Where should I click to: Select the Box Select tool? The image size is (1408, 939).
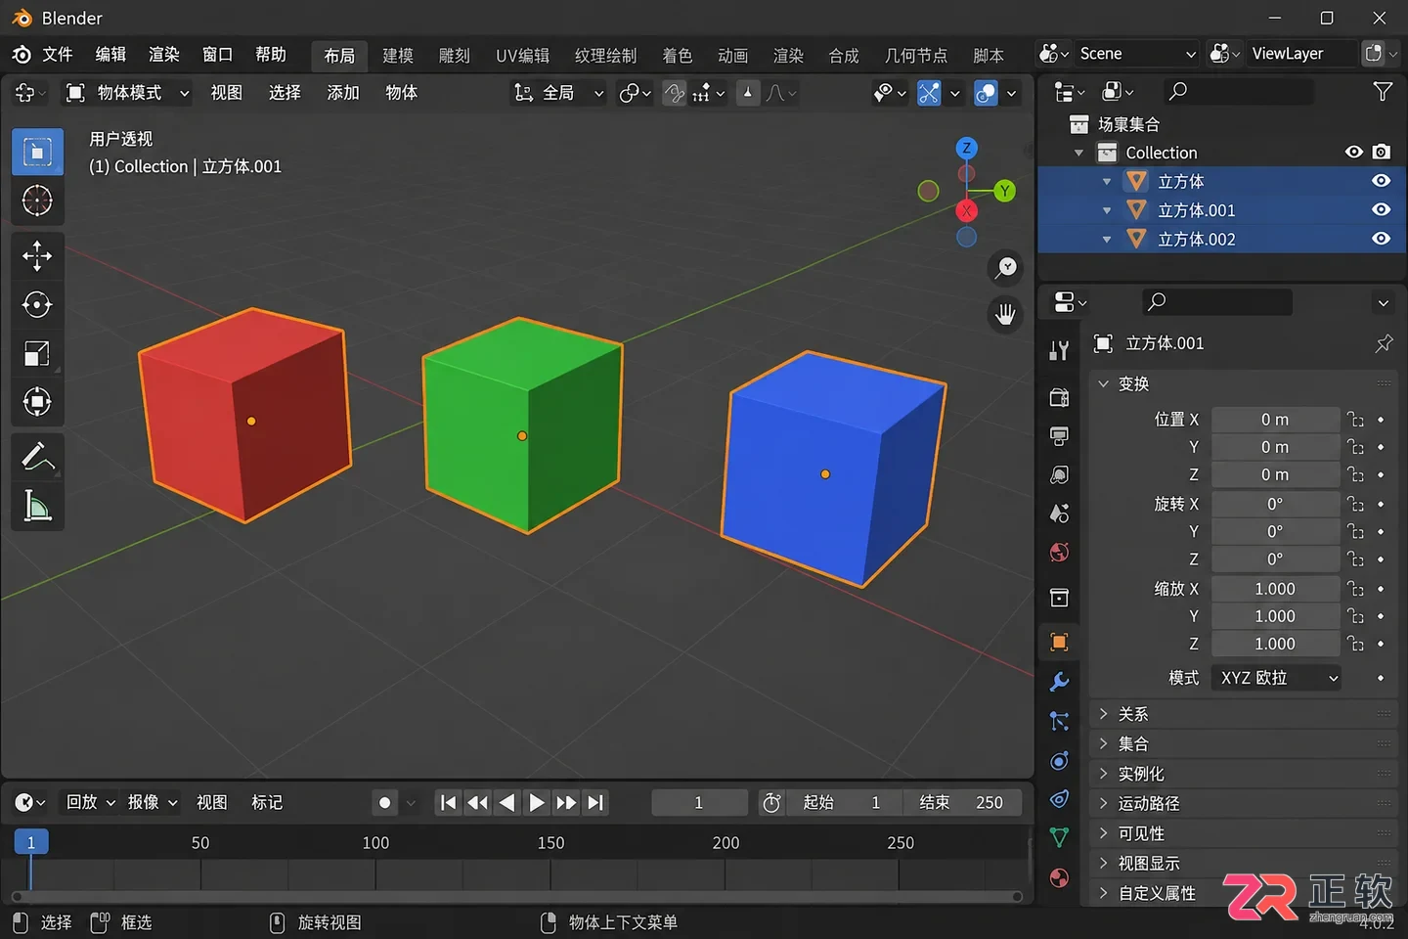click(37, 153)
